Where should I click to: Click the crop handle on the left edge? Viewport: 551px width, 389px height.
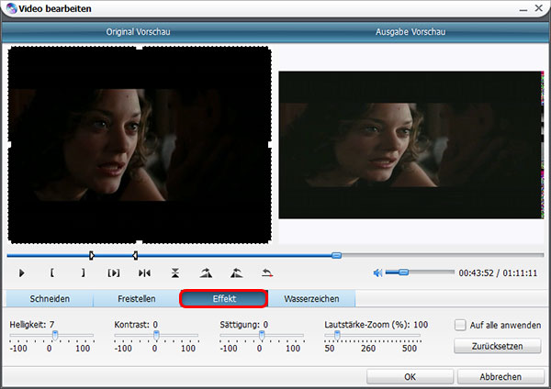(x=9, y=145)
